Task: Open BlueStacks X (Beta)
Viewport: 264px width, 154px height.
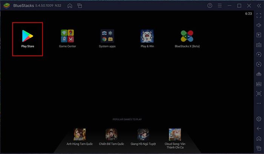Action: click(x=187, y=39)
